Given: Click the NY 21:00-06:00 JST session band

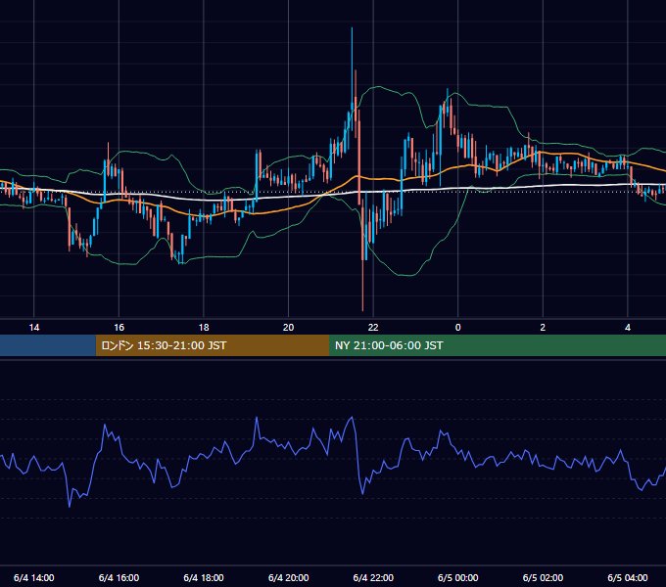Looking at the screenshot, I should click(x=498, y=345).
